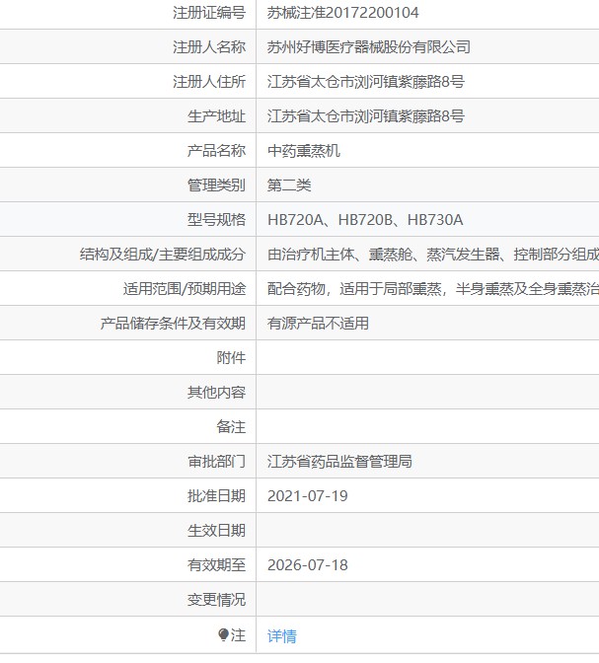Open the 详情 link in the 注 row
Image resolution: width=599 pixels, height=663 pixels.
281,636
